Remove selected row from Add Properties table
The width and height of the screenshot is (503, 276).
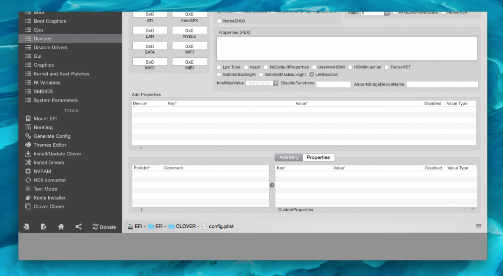point(134,148)
